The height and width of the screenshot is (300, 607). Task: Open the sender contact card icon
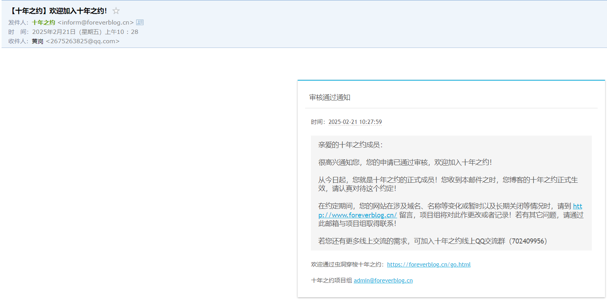click(x=140, y=23)
